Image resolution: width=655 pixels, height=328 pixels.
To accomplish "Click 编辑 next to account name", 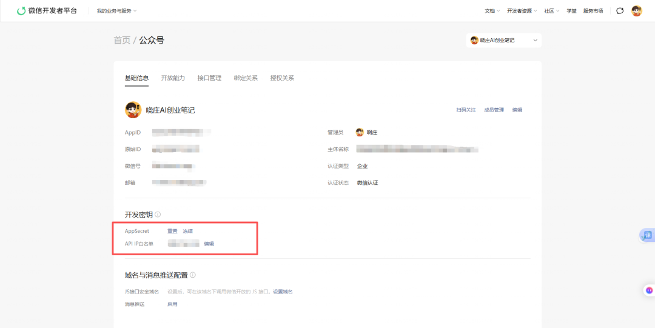I will coord(517,110).
